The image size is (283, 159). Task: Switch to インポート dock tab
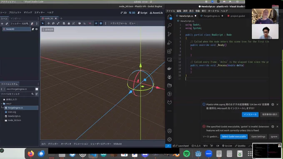coord(16,18)
